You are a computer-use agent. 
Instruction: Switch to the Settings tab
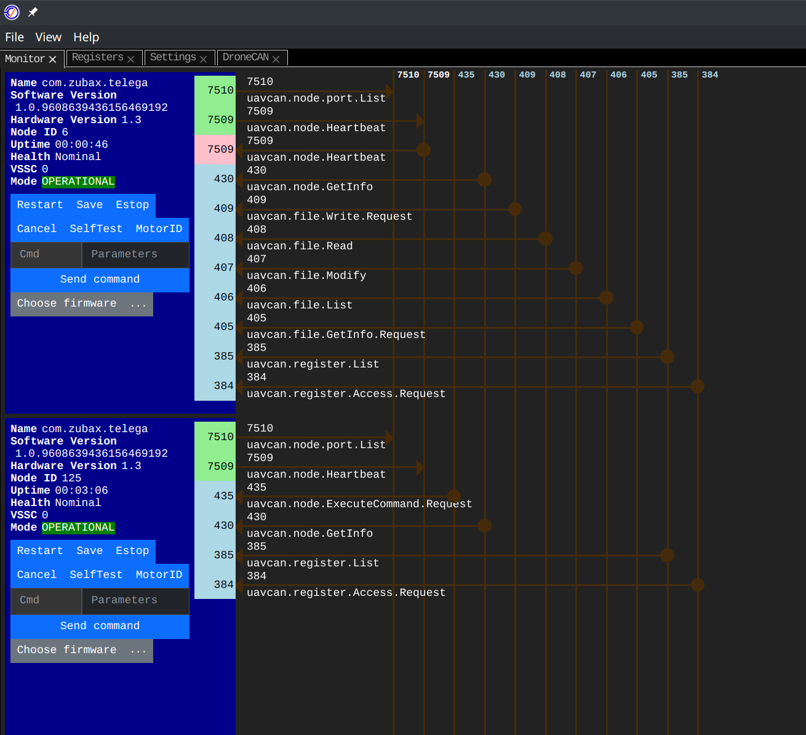click(173, 57)
